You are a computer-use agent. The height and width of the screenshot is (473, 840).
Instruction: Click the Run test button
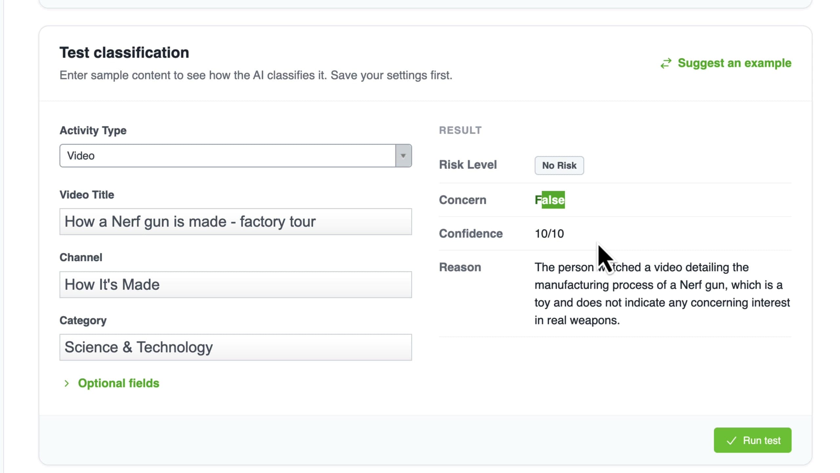[752, 440]
